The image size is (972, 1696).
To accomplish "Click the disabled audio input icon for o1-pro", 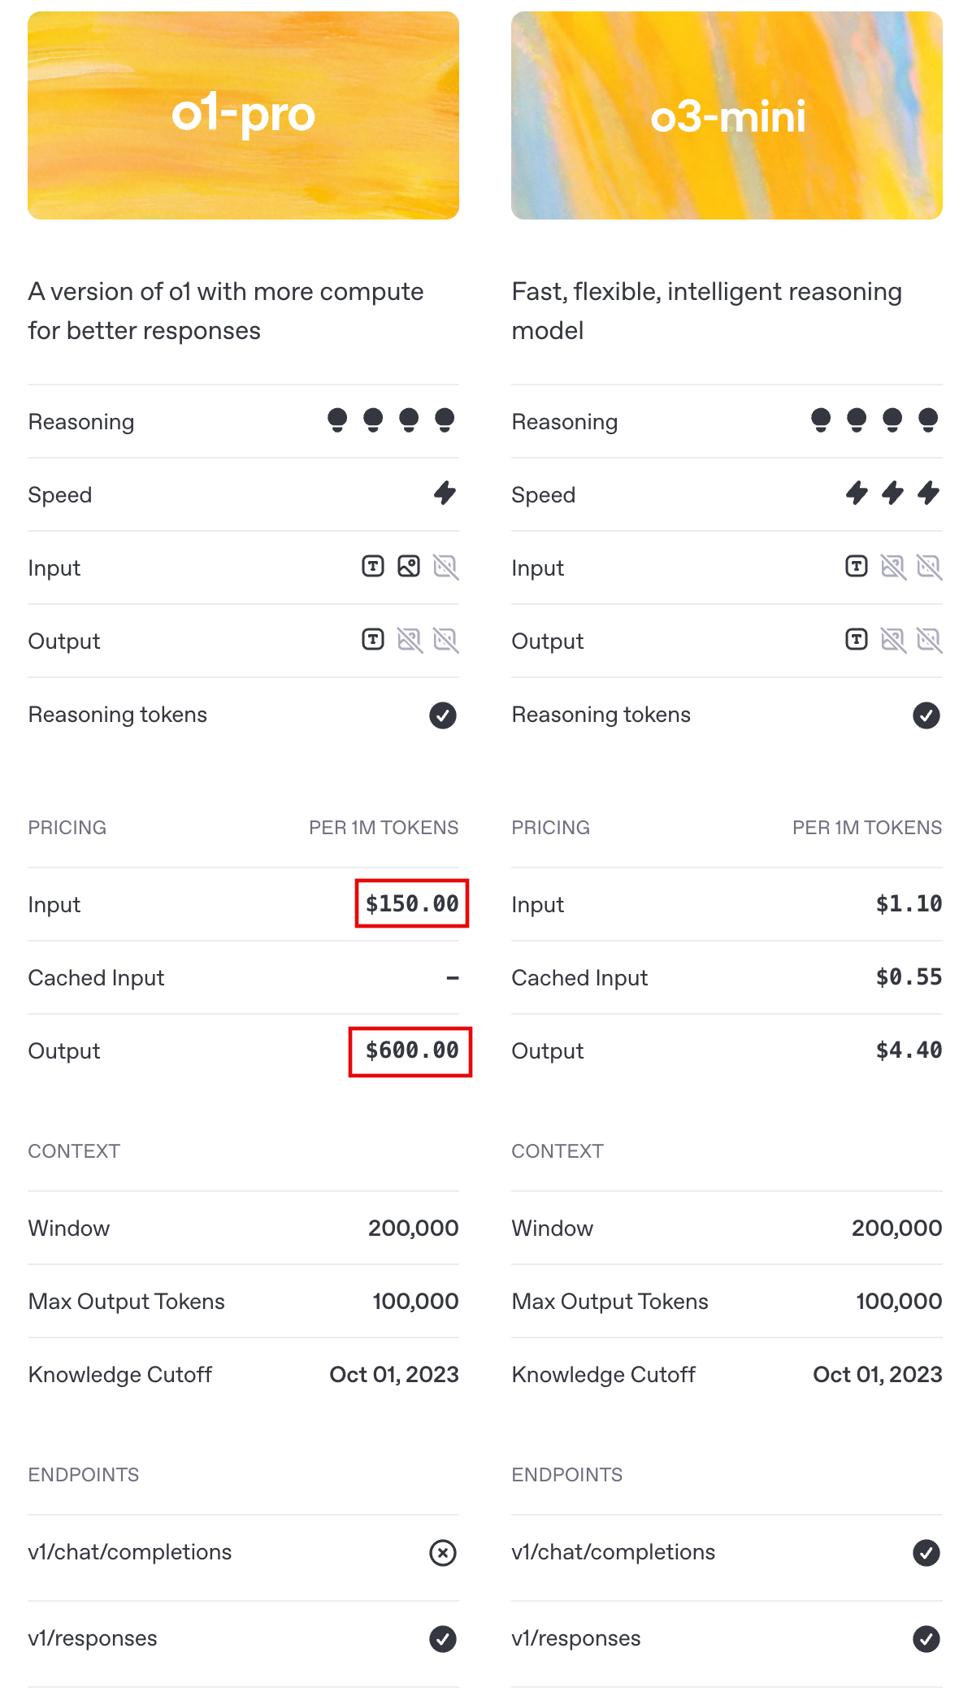I will pyautogui.click(x=445, y=567).
